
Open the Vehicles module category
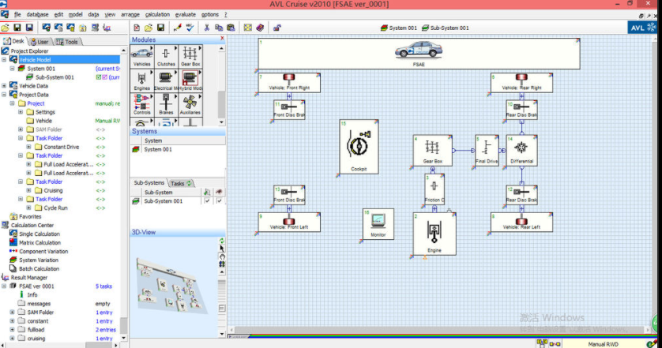coord(142,56)
